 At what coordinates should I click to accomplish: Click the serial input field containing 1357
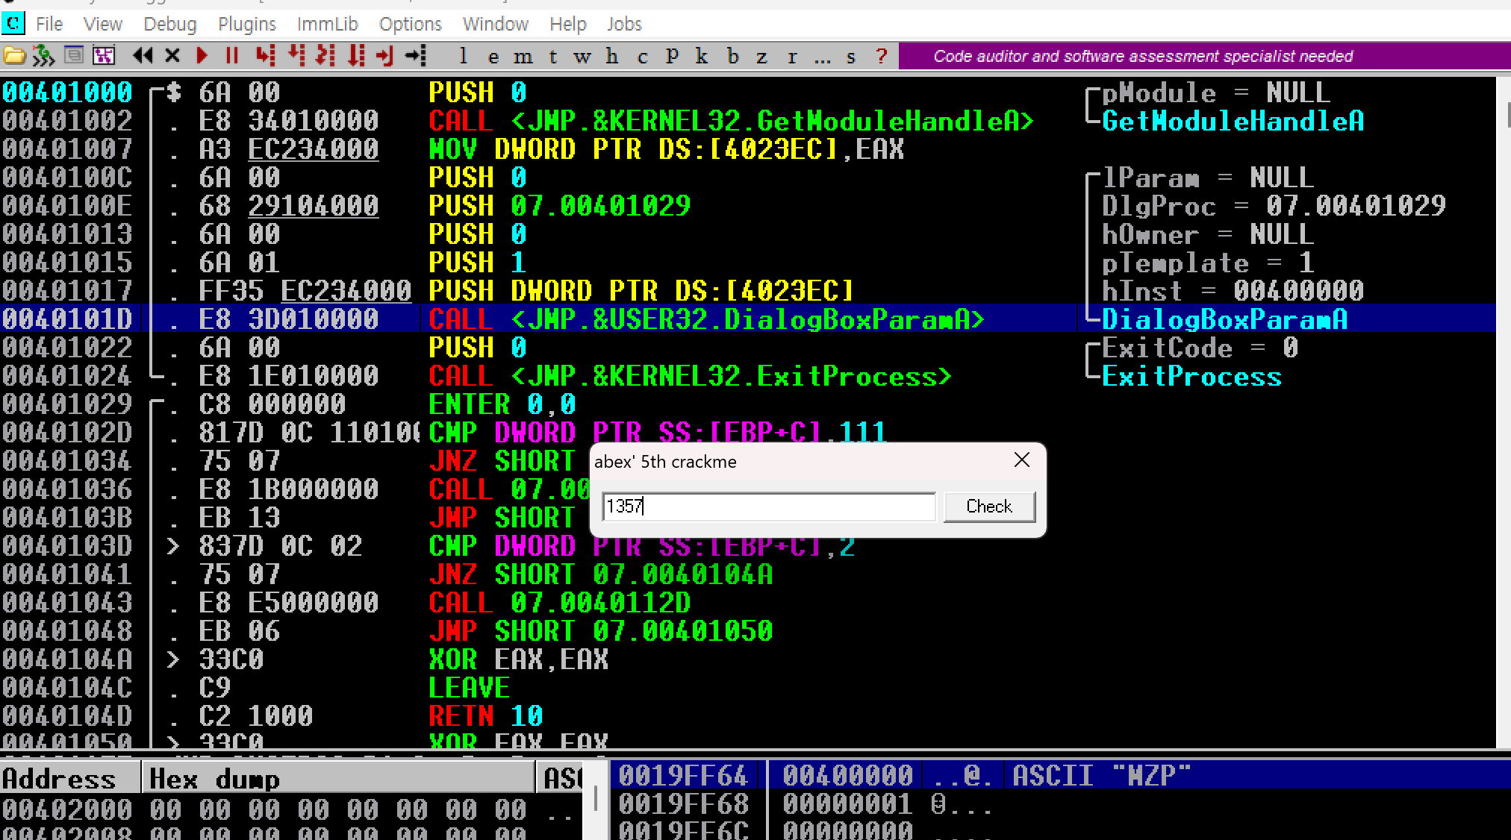(x=768, y=507)
